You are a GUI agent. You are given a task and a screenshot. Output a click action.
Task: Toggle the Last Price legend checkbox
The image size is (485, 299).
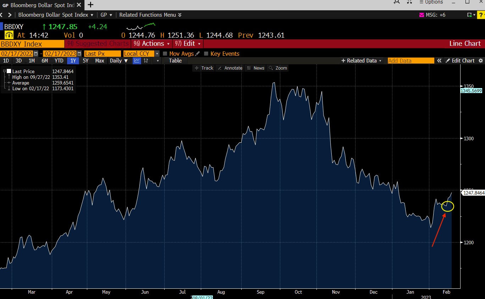click(9, 71)
